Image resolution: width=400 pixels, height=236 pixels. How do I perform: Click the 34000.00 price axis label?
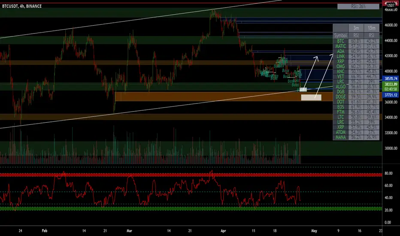[391, 118]
